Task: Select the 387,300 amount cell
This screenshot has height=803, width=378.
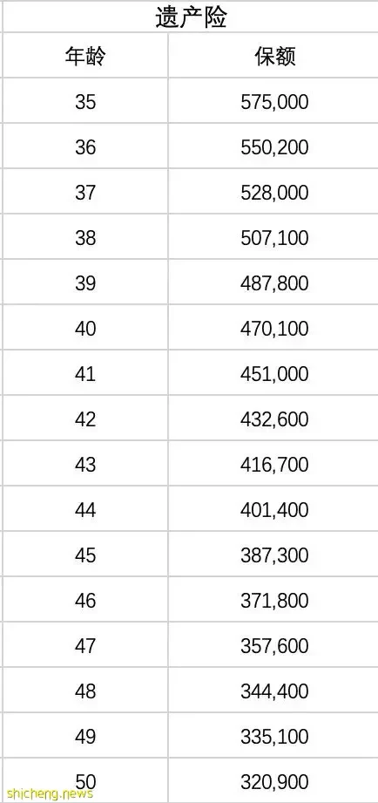Action: click(274, 555)
